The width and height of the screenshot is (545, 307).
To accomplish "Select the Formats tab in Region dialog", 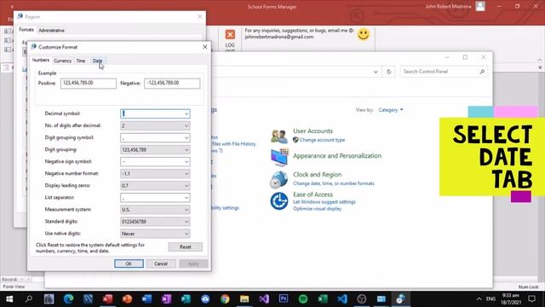I will [x=26, y=30].
